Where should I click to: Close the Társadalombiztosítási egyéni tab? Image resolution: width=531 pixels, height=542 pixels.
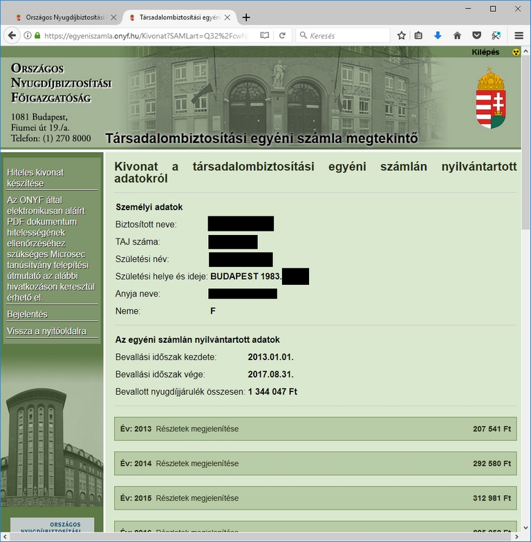tap(227, 17)
